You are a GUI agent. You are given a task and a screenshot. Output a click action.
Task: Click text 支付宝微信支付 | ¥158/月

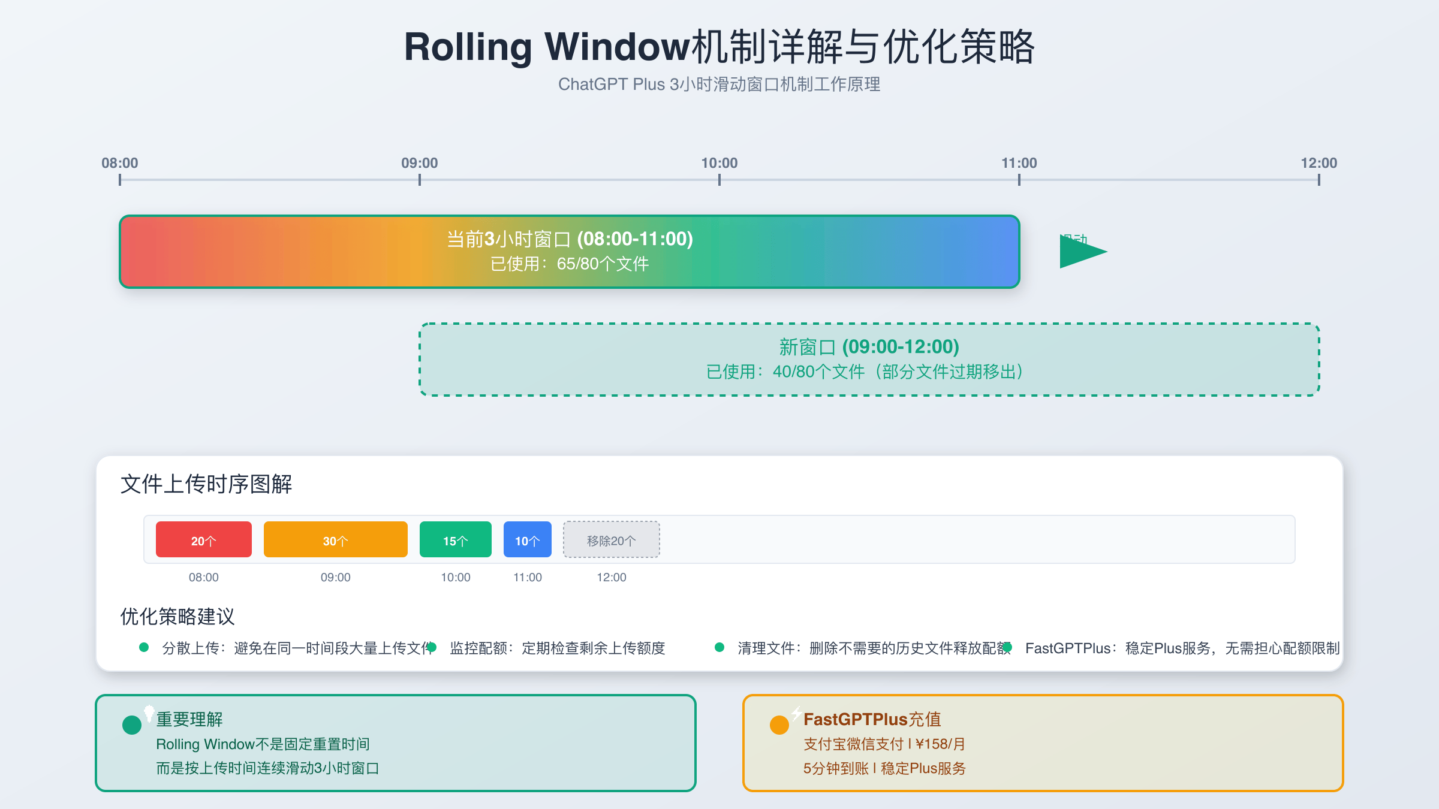click(884, 744)
